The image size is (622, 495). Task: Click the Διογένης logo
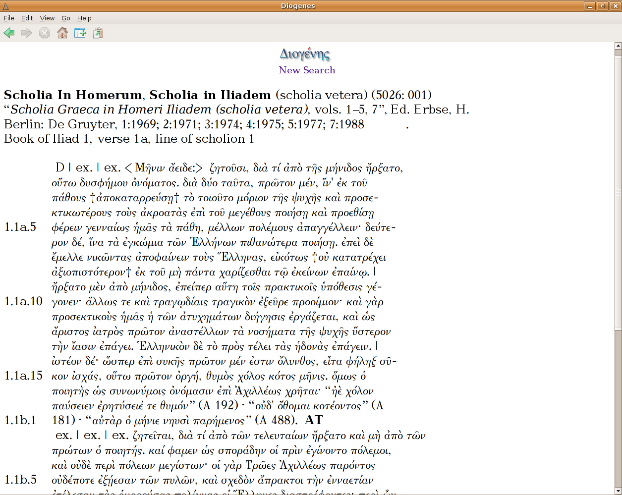[305, 54]
